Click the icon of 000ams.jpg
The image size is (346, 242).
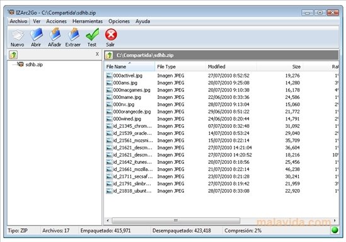tap(109, 83)
